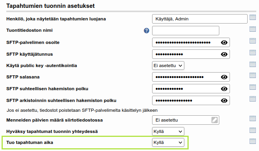Click pencil edit icon in Menneiden päivien field

[x=215, y=120]
